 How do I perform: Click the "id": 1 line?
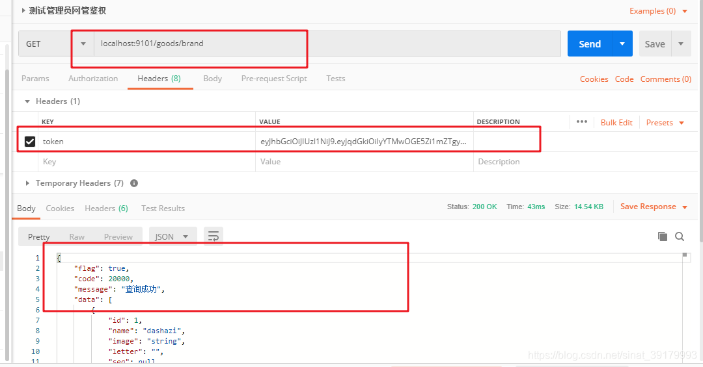tap(125, 320)
